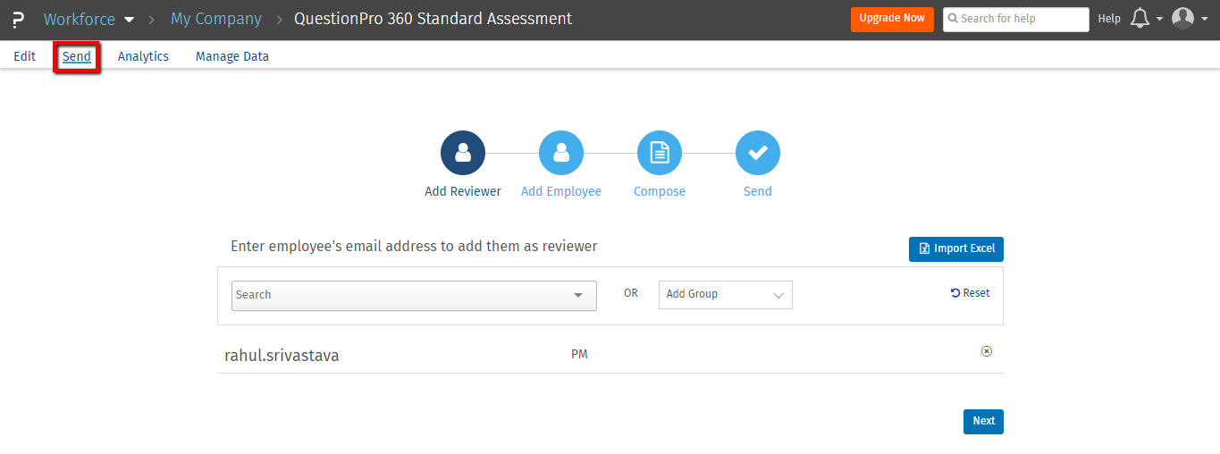This screenshot has height=454, width=1220.
Task: Open the user profile avatar menu
Action: (x=1182, y=18)
